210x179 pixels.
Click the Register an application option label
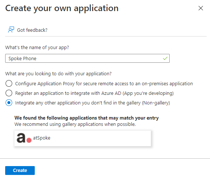click(94, 93)
